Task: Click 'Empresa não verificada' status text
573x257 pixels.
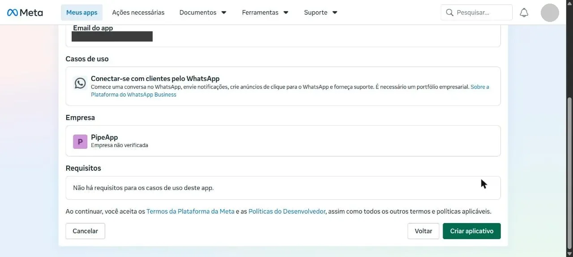Action: 119,145
